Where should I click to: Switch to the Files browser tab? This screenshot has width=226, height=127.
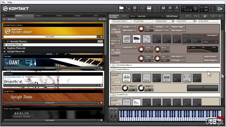(8, 16)
